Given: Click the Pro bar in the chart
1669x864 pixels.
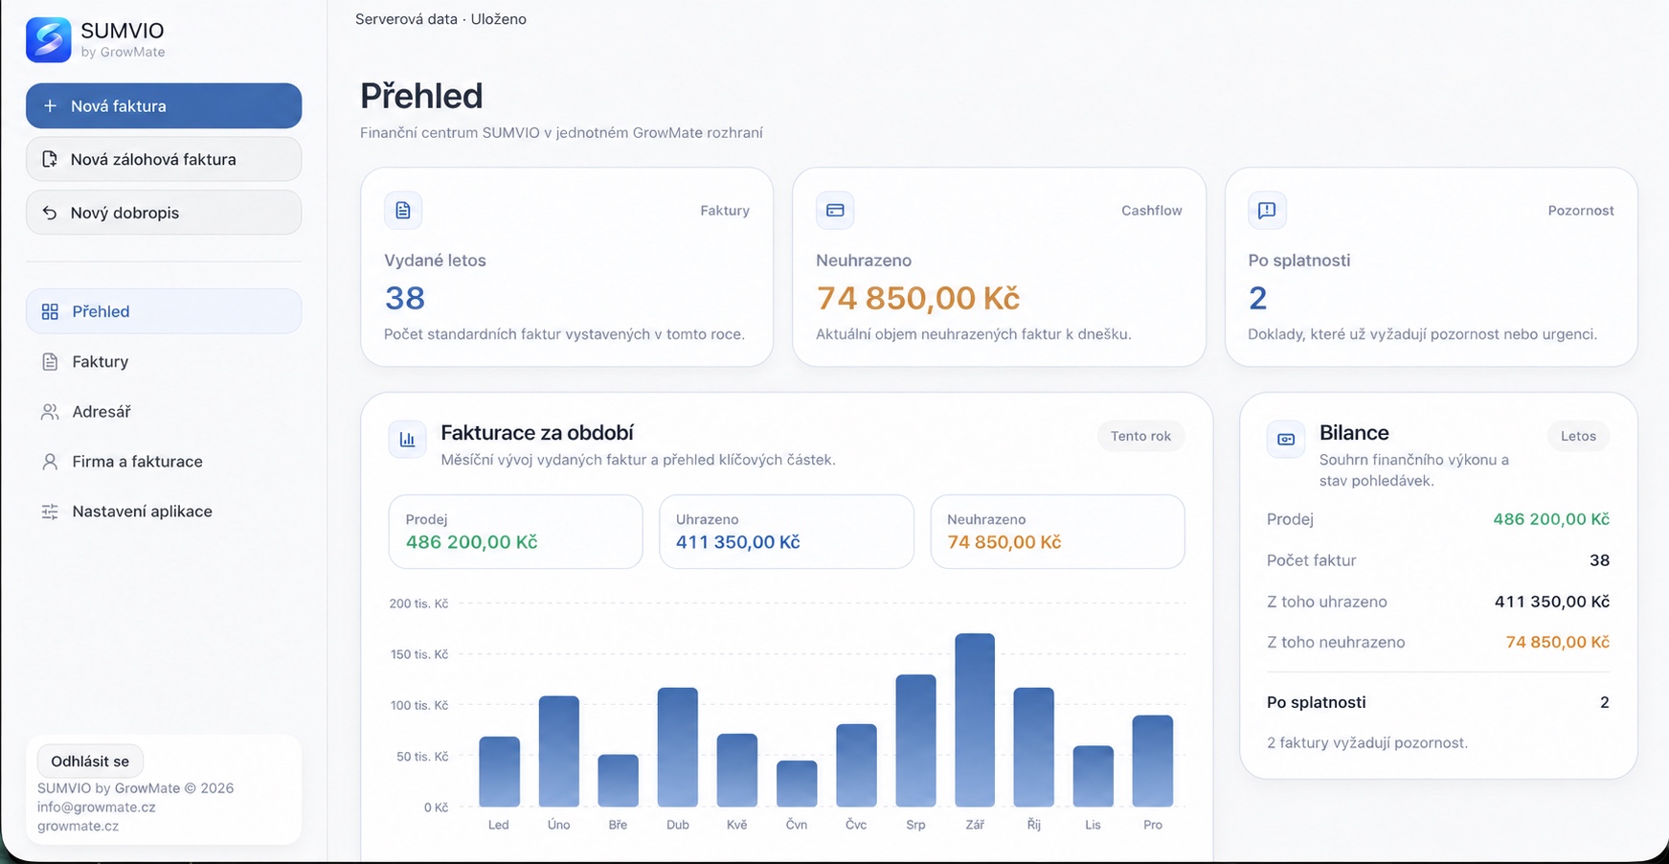Looking at the screenshot, I should [1153, 762].
